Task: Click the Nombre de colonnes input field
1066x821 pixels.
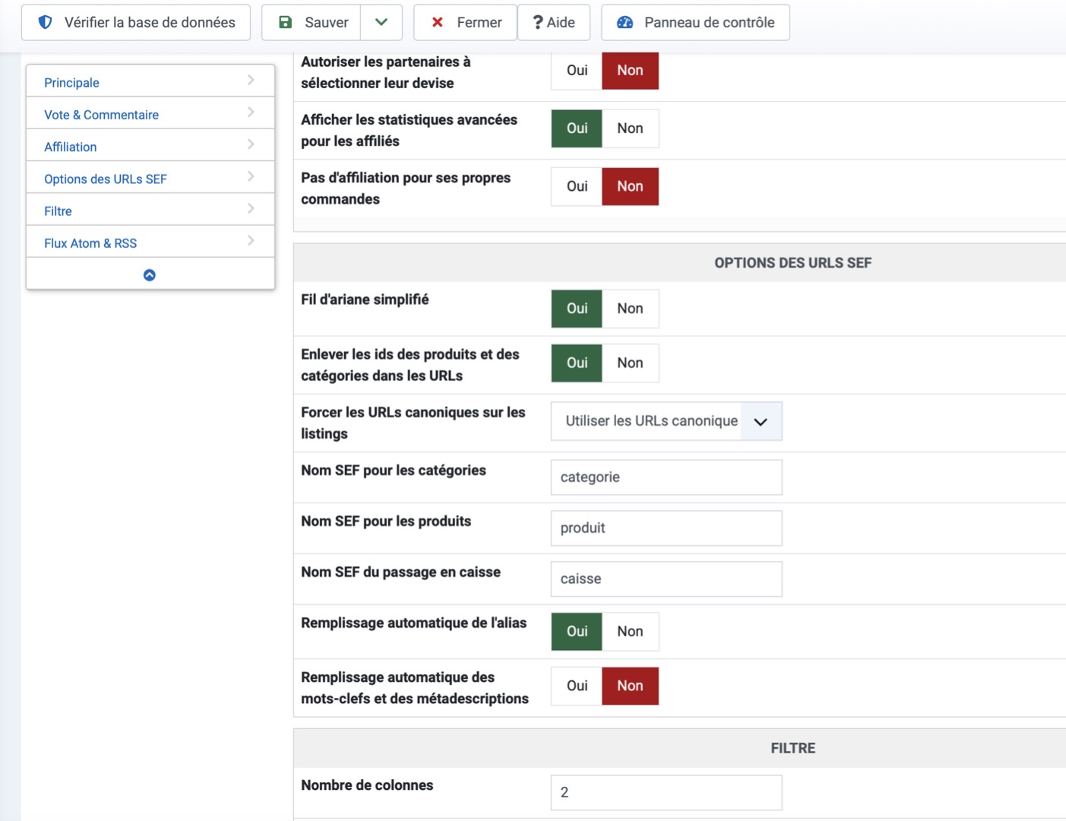Action: point(666,792)
